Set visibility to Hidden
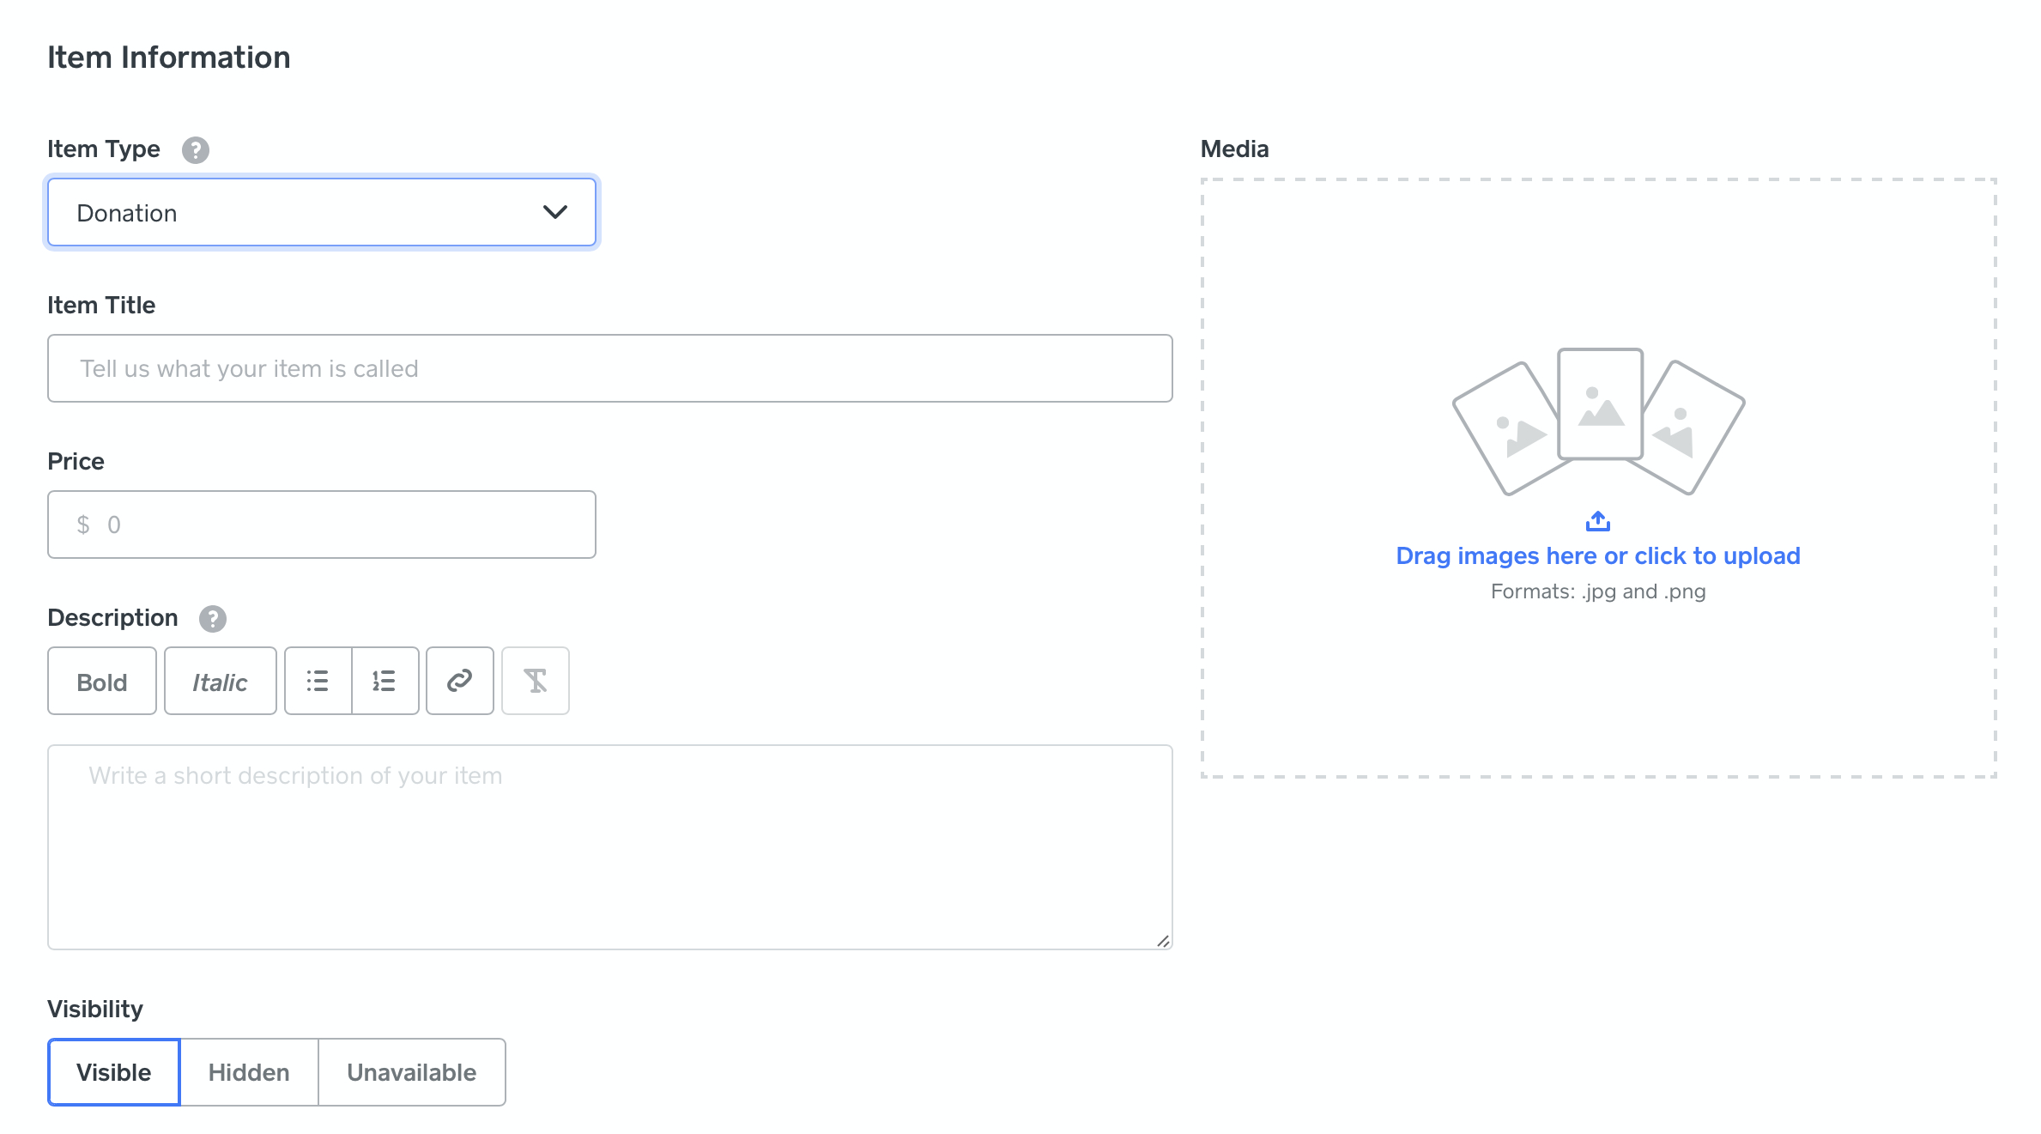The image size is (2041, 1134). click(x=249, y=1072)
